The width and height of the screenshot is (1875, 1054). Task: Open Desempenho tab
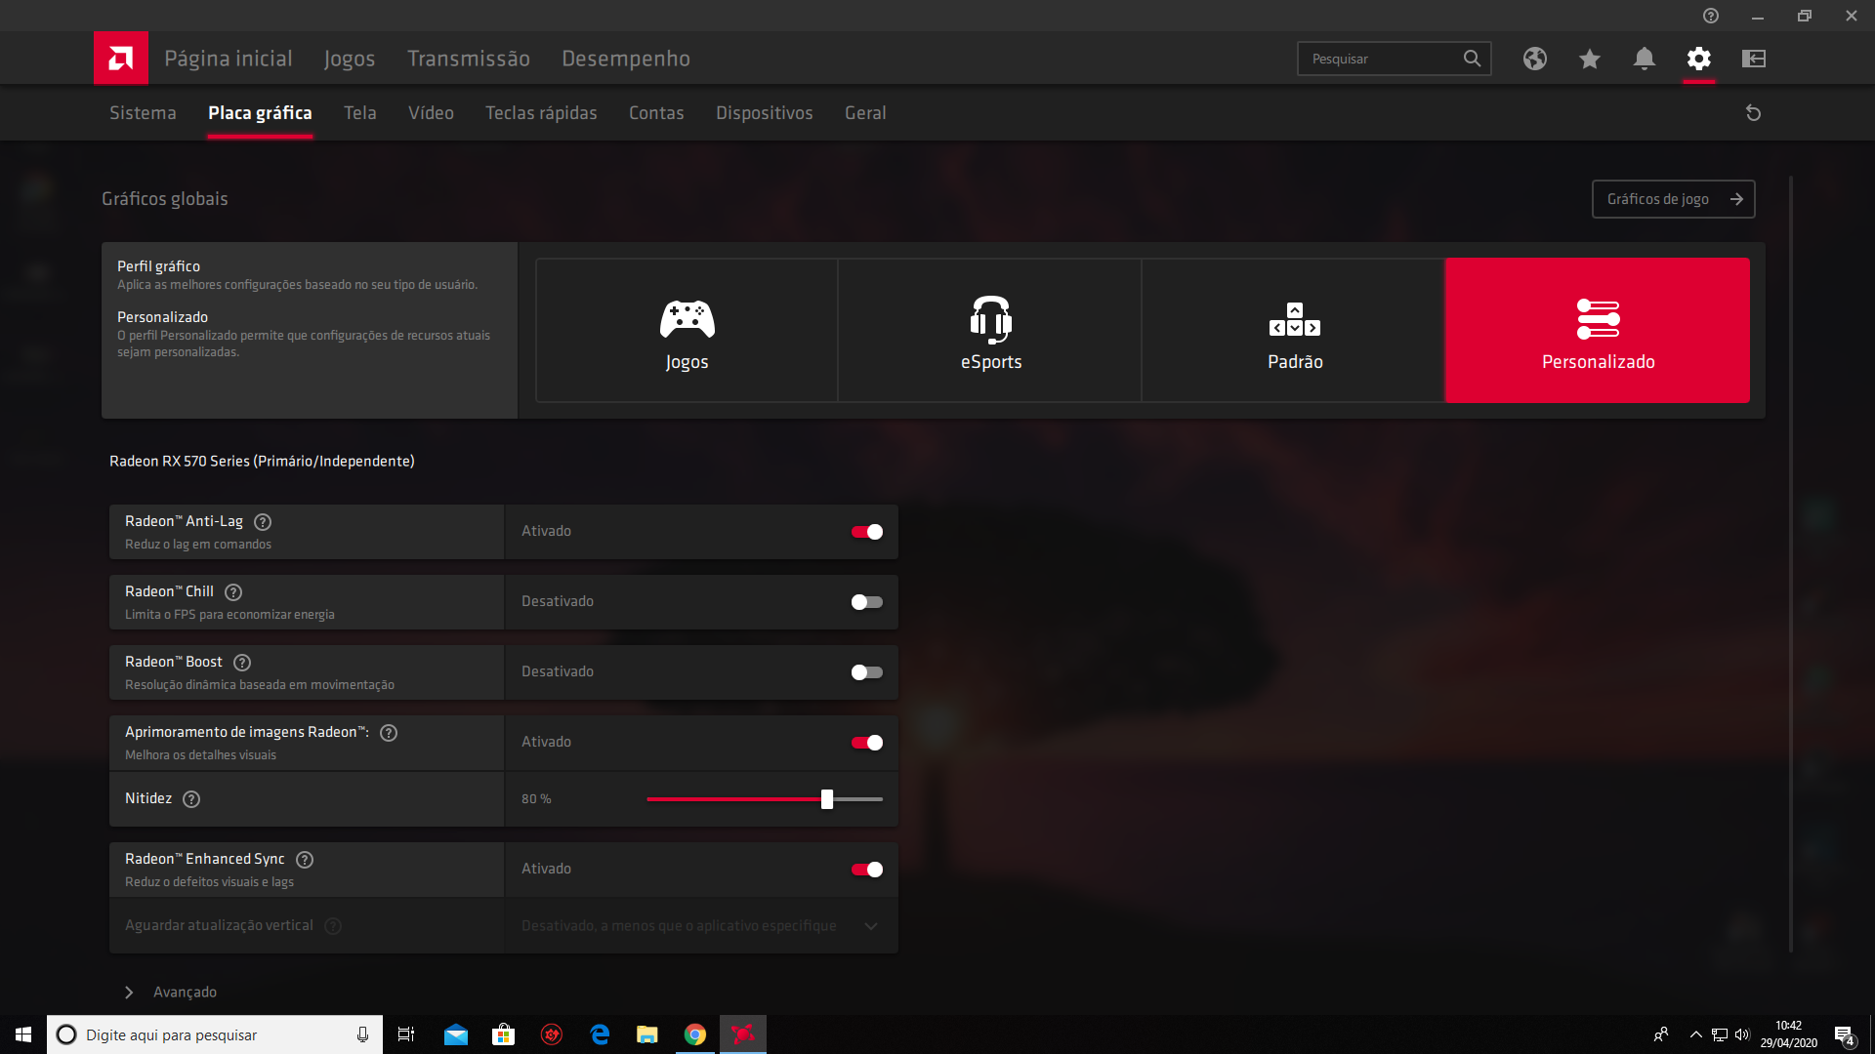(x=626, y=59)
